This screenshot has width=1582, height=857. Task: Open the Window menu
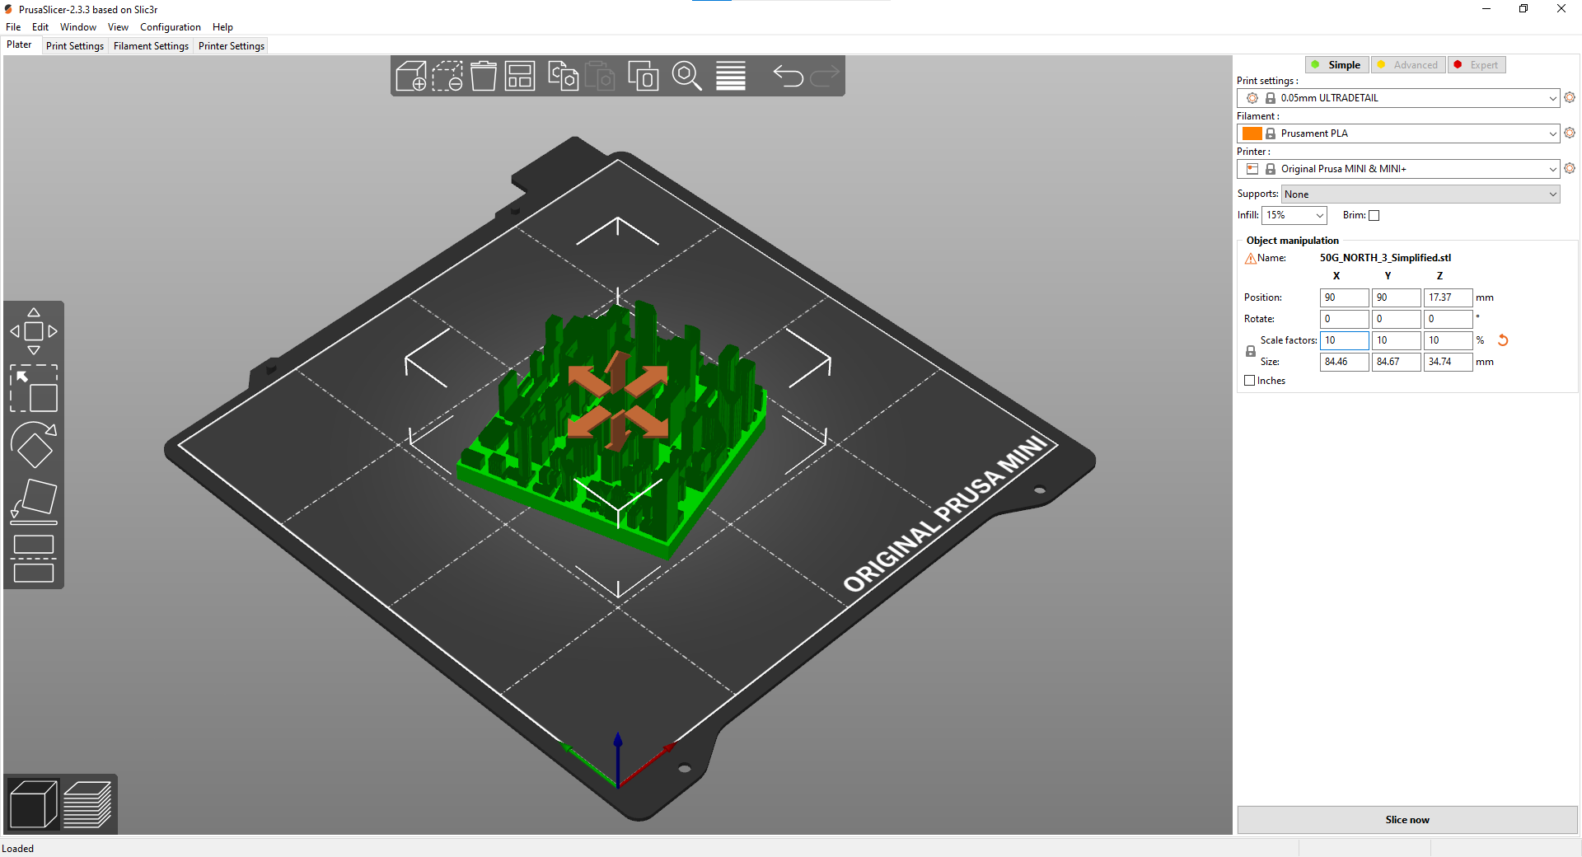78,27
